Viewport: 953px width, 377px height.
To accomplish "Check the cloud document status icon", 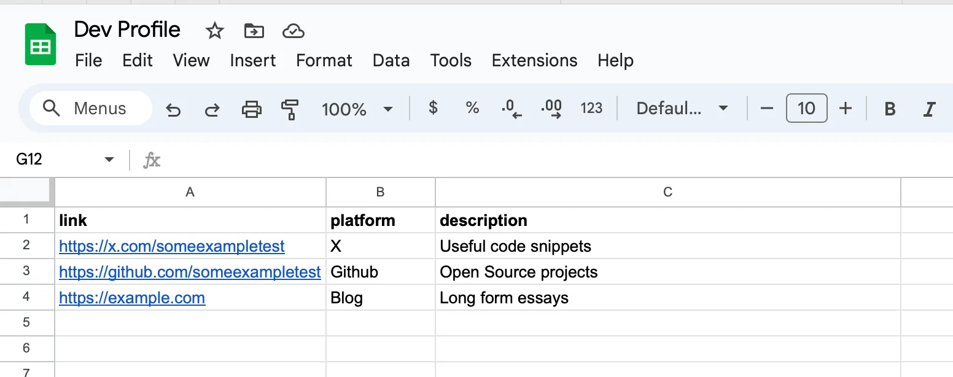I will click(294, 31).
